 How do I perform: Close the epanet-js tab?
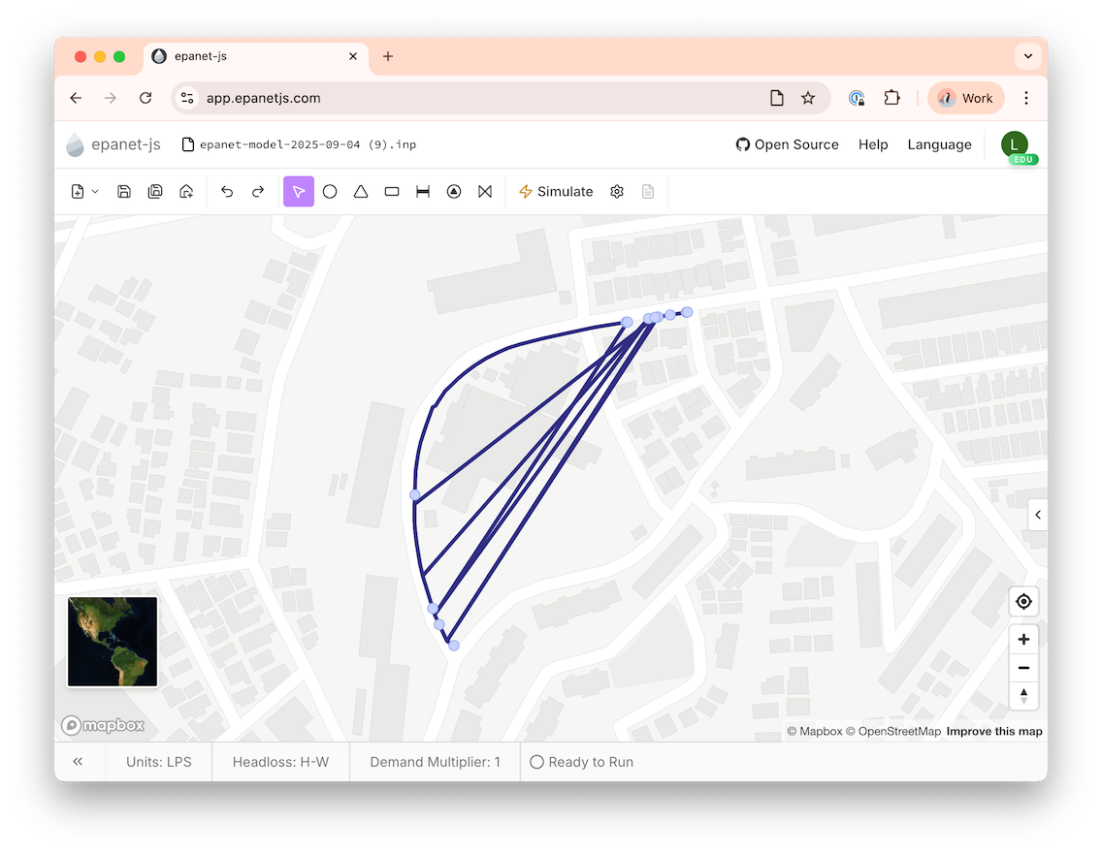(x=353, y=56)
